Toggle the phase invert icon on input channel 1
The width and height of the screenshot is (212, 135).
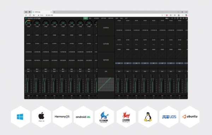(31, 25)
